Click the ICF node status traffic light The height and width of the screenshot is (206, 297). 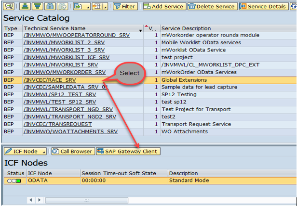pyautogui.click(x=13, y=181)
